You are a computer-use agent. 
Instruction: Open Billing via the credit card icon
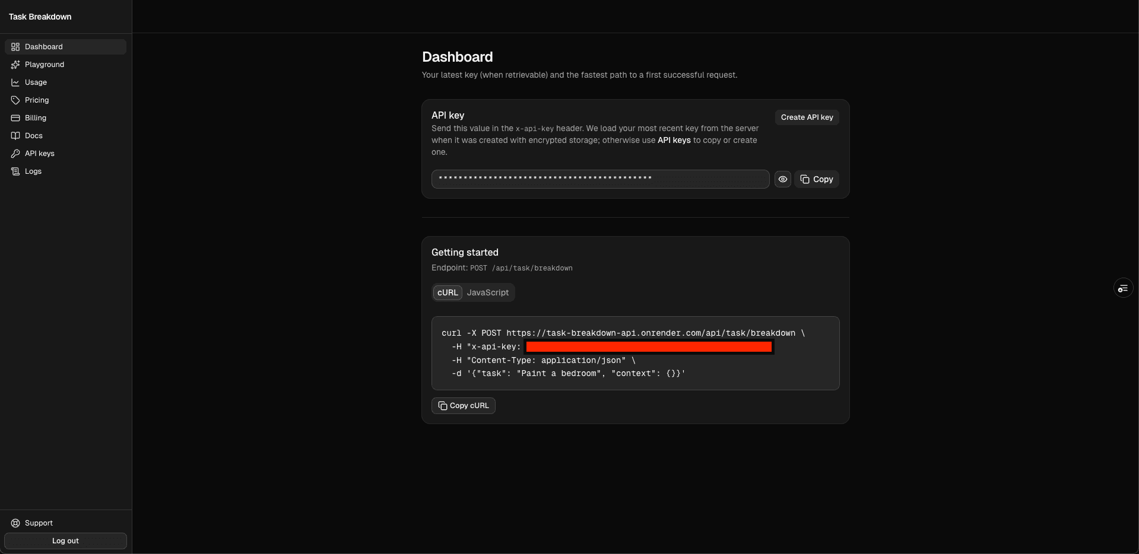pyautogui.click(x=15, y=118)
